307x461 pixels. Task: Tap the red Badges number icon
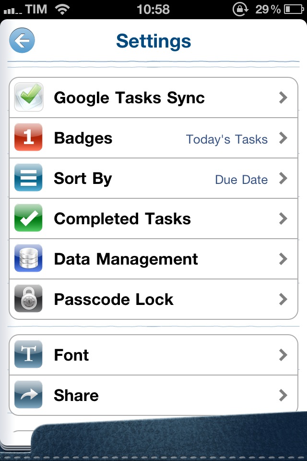(28, 137)
